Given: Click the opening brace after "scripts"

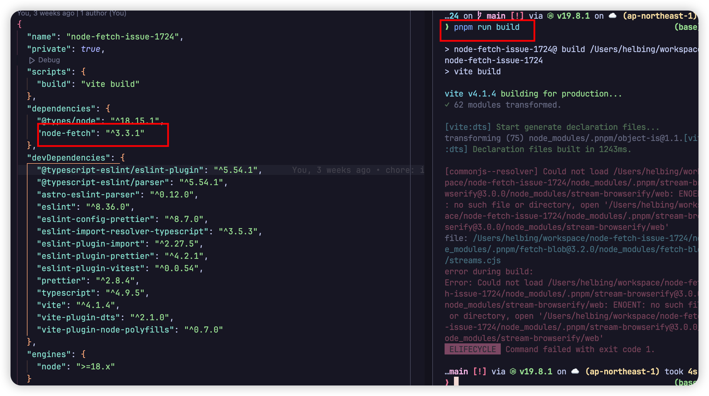Looking at the screenshot, I should 83,72.
